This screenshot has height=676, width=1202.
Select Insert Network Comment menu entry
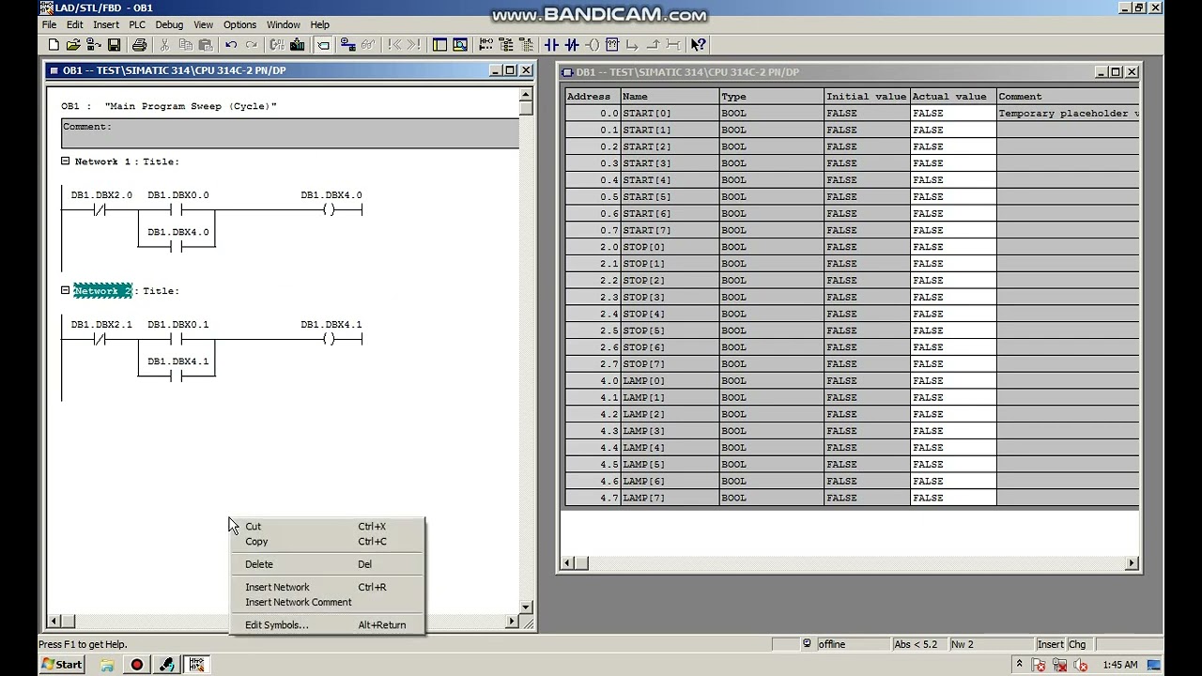coord(327,602)
